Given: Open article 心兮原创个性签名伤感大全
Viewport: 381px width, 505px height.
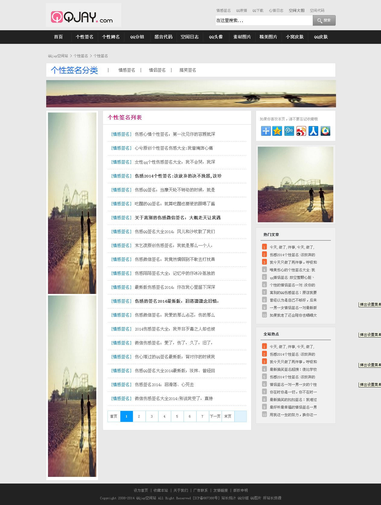Looking at the screenshot, I should tap(174, 148).
